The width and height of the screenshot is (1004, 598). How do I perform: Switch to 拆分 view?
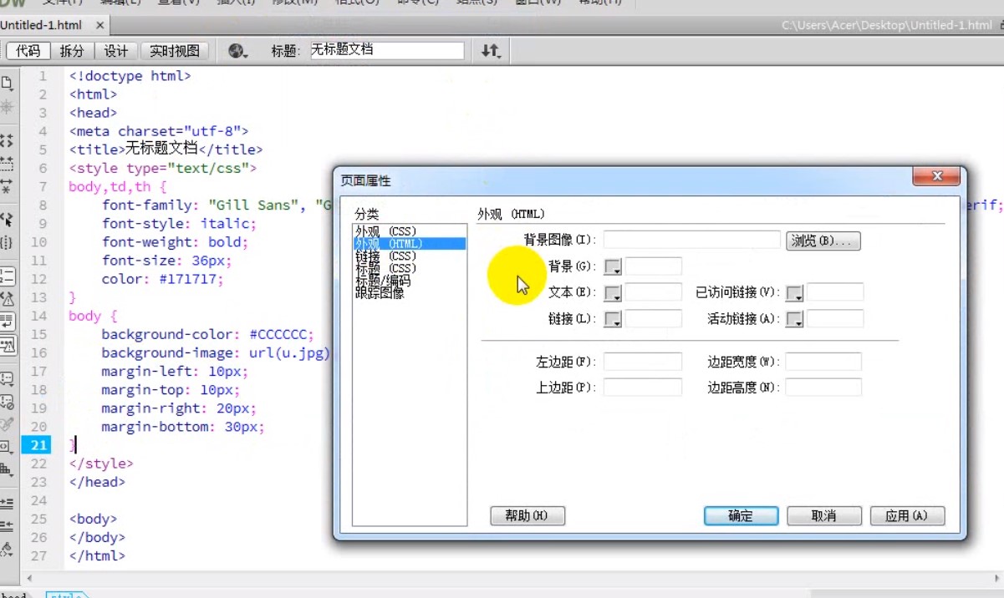click(x=72, y=52)
